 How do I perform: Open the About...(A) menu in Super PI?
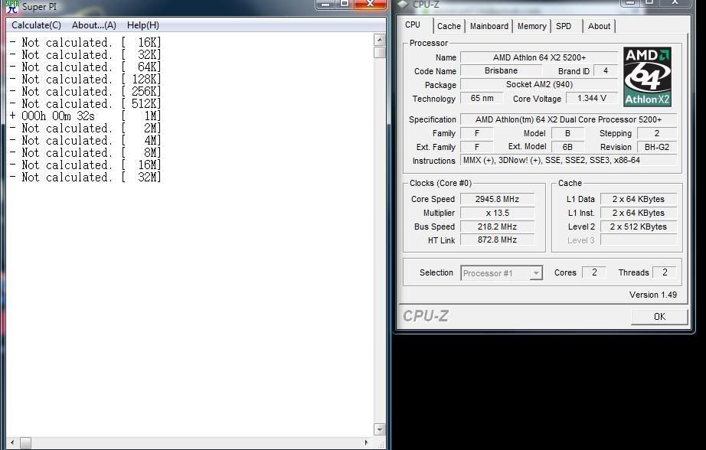(94, 25)
